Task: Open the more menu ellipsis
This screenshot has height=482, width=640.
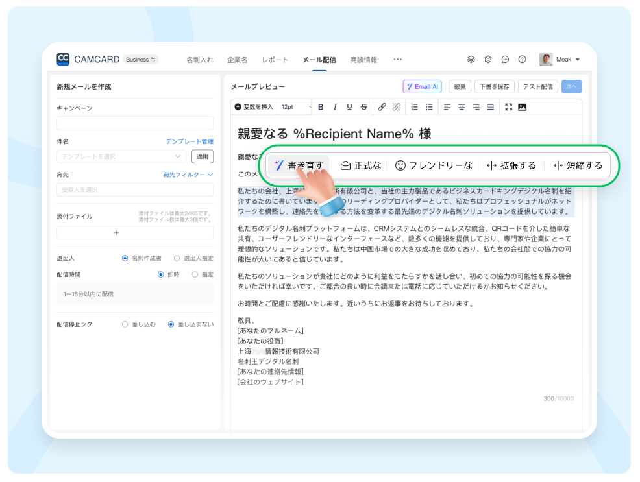Action: [x=397, y=60]
